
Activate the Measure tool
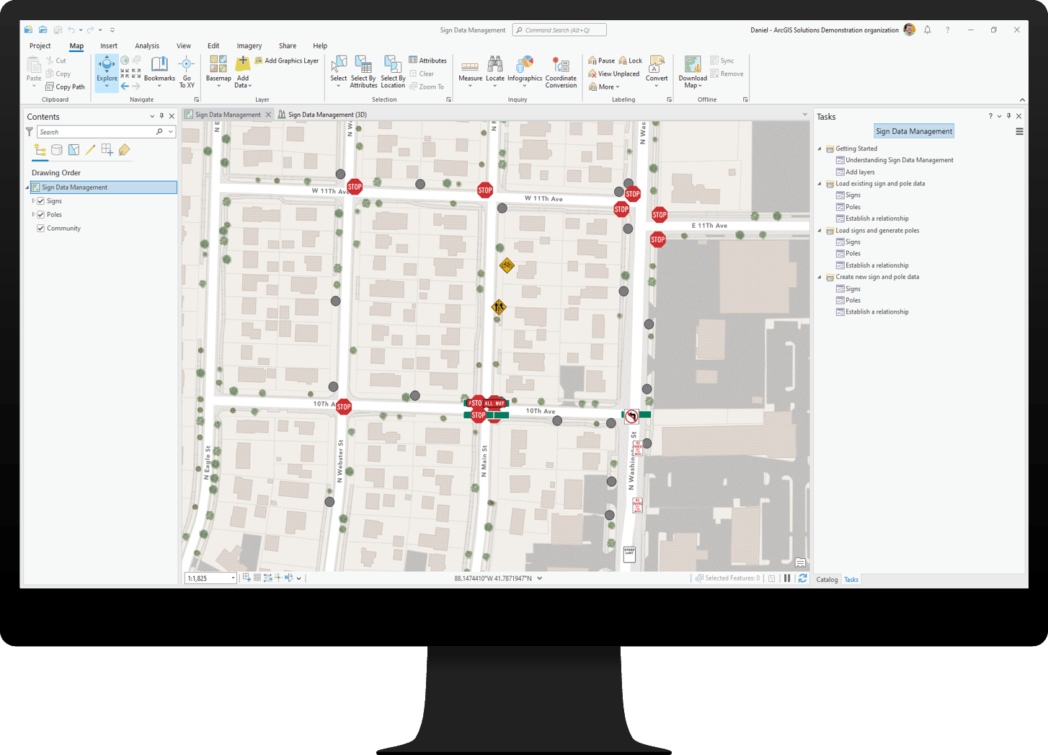(470, 71)
